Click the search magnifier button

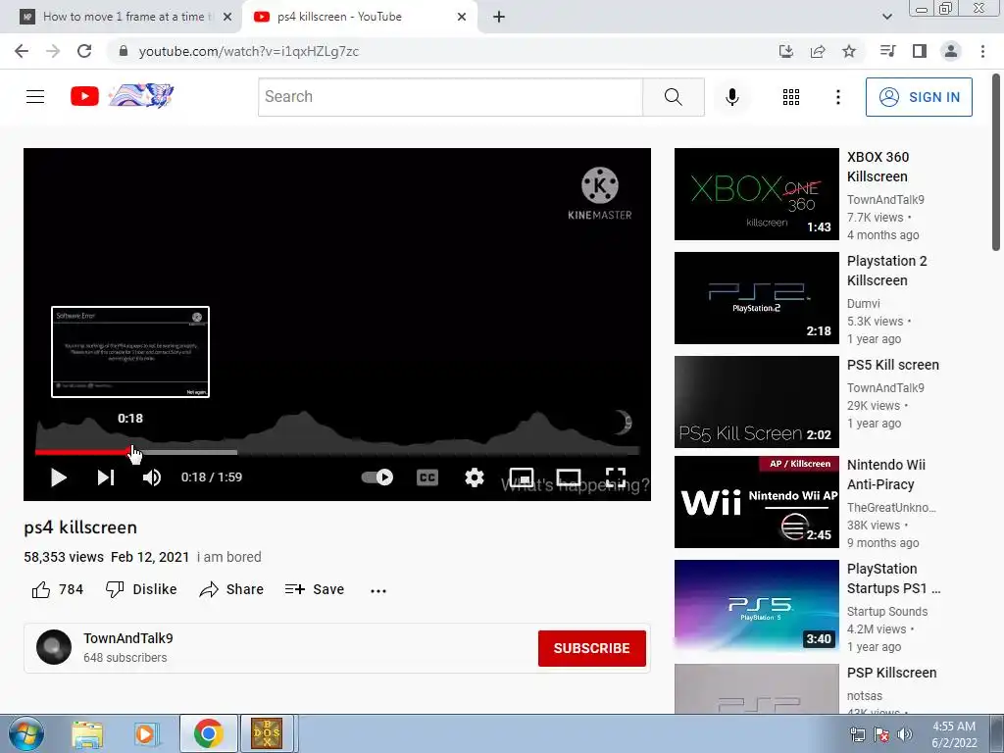[673, 97]
